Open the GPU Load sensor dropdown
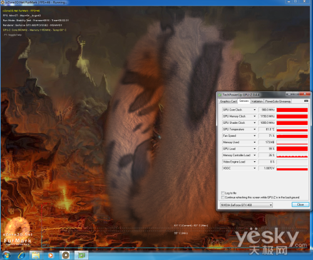 tap(255, 149)
